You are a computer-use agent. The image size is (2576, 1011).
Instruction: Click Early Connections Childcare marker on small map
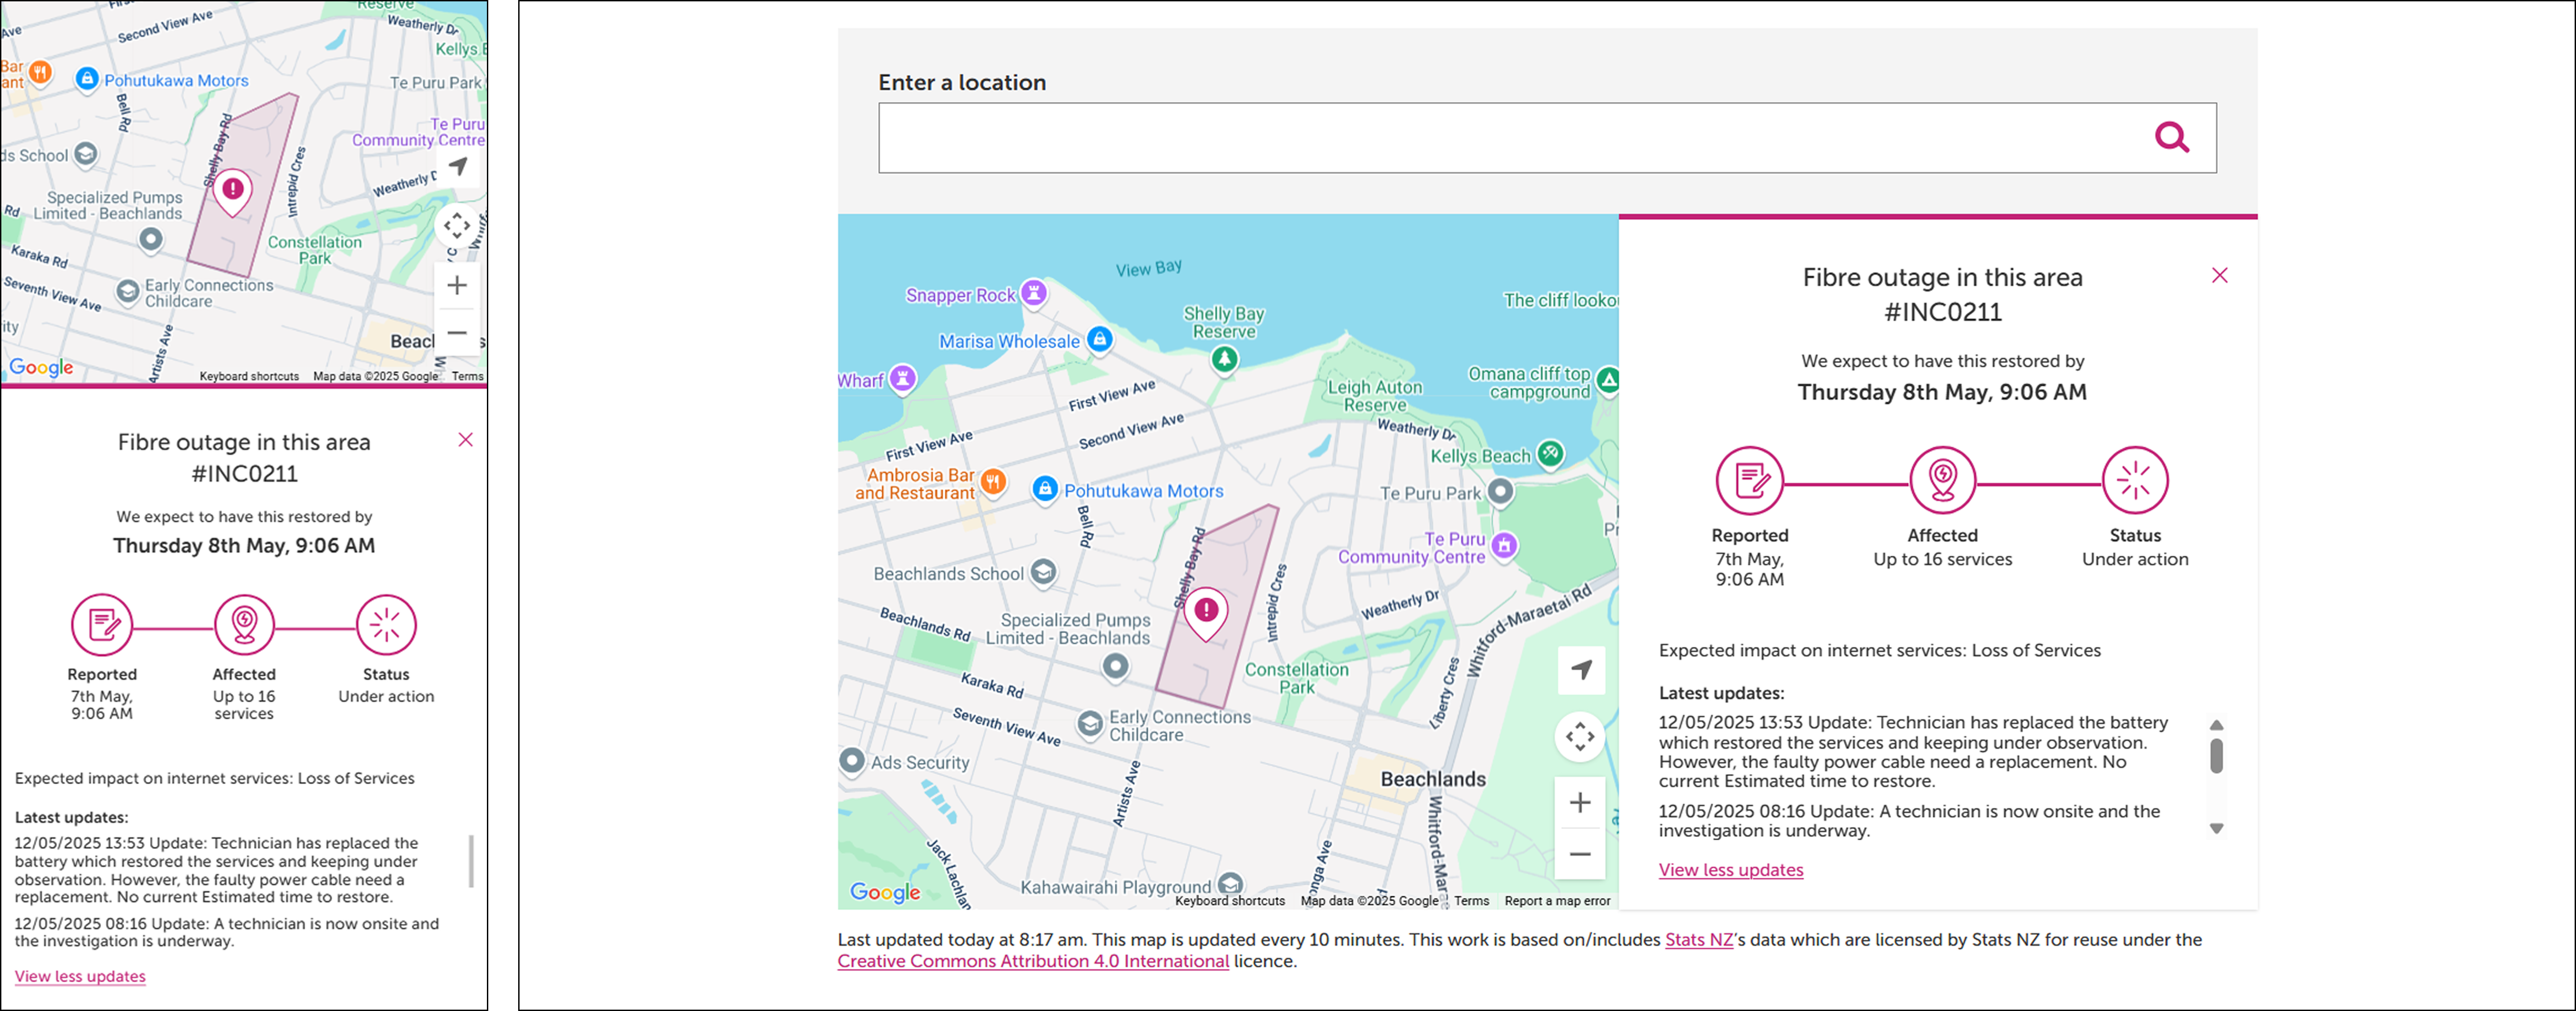coord(128,292)
